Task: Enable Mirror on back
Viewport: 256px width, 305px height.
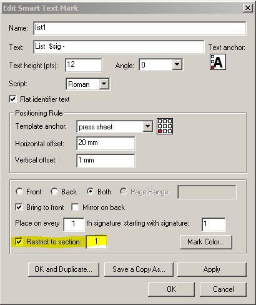Action: point(75,207)
